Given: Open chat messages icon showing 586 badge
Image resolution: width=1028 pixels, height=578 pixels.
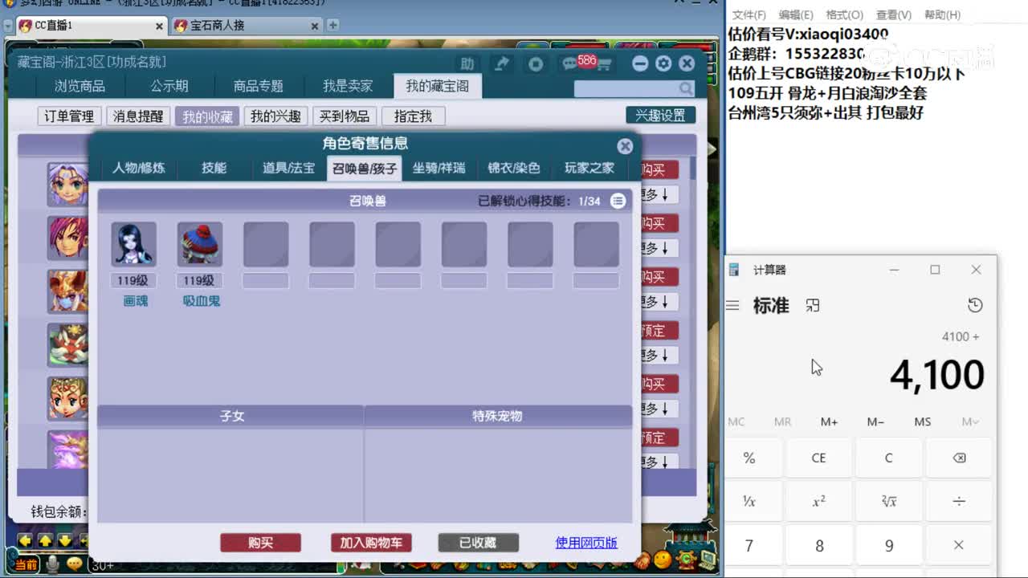Looking at the screenshot, I should 567,64.
